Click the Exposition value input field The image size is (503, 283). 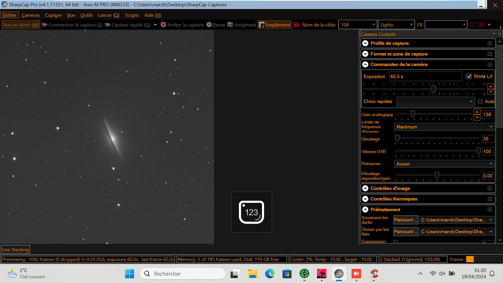[425, 77]
